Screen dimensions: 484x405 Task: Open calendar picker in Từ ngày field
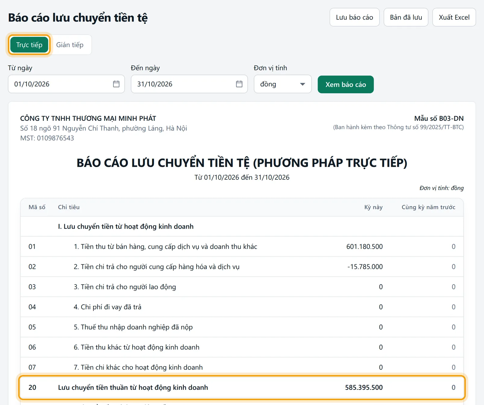(116, 84)
